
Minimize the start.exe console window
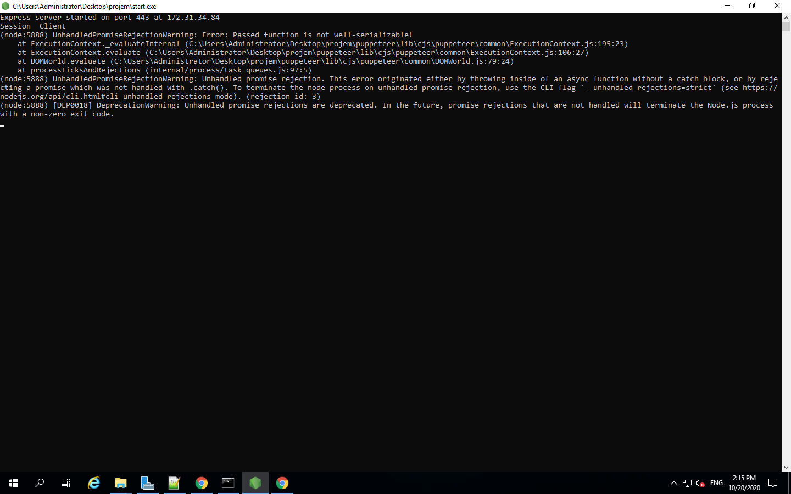tap(727, 6)
